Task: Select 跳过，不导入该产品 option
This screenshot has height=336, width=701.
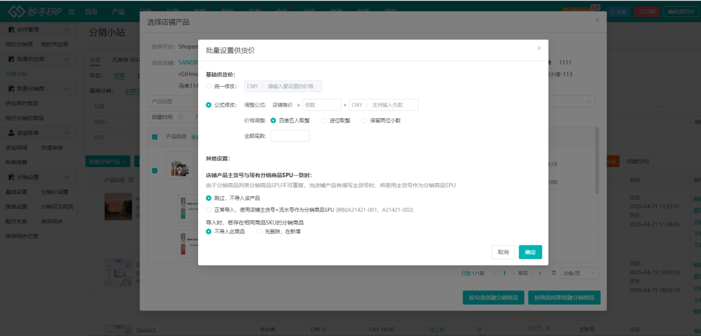Action: (209, 198)
